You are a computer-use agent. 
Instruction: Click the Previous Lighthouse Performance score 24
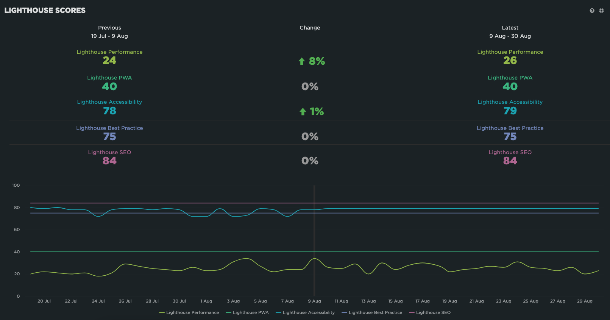[x=109, y=61]
